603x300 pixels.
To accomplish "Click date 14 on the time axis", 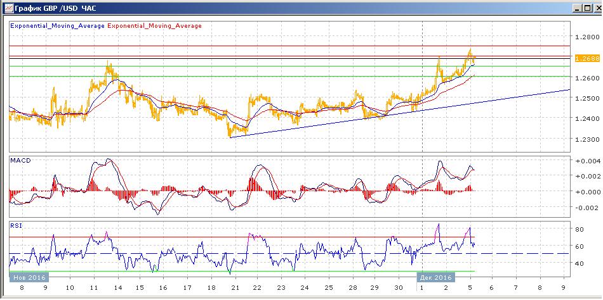I will (x=116, y=287).
